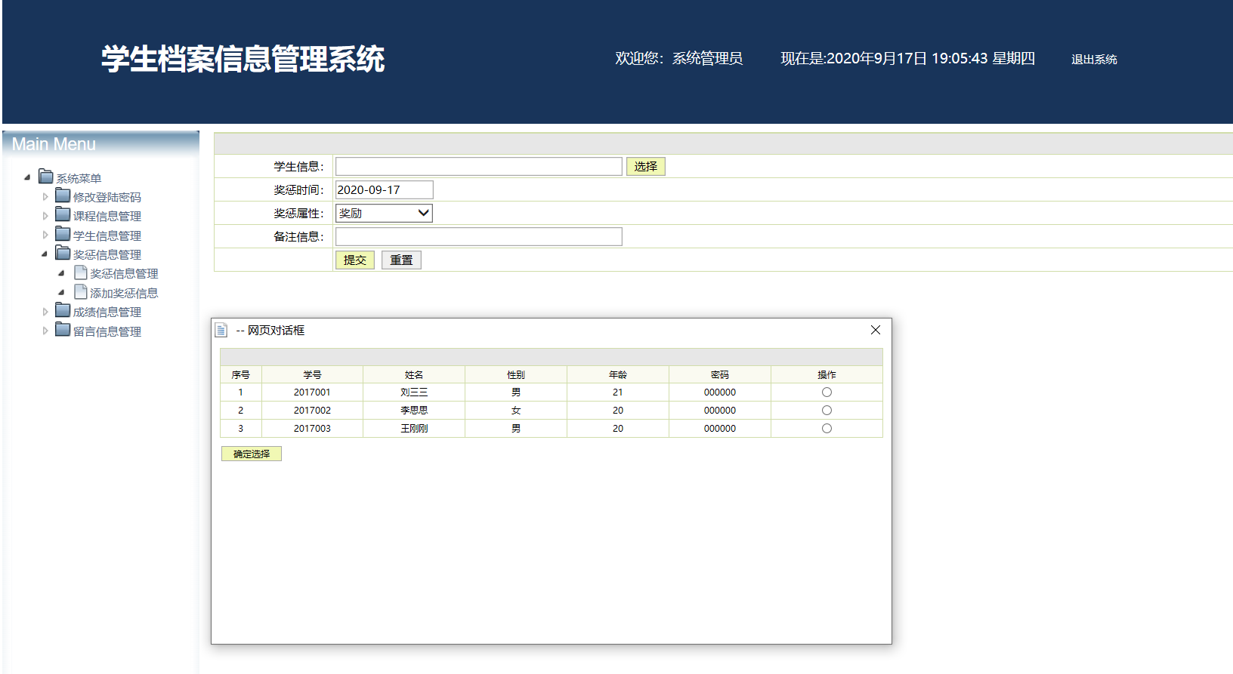Select radio button for student 李思思
1233x674 pixels.
(827, 411)
